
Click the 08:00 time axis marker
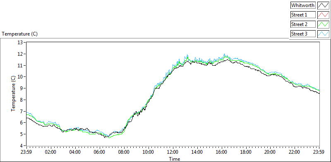(x=124, y=152)
